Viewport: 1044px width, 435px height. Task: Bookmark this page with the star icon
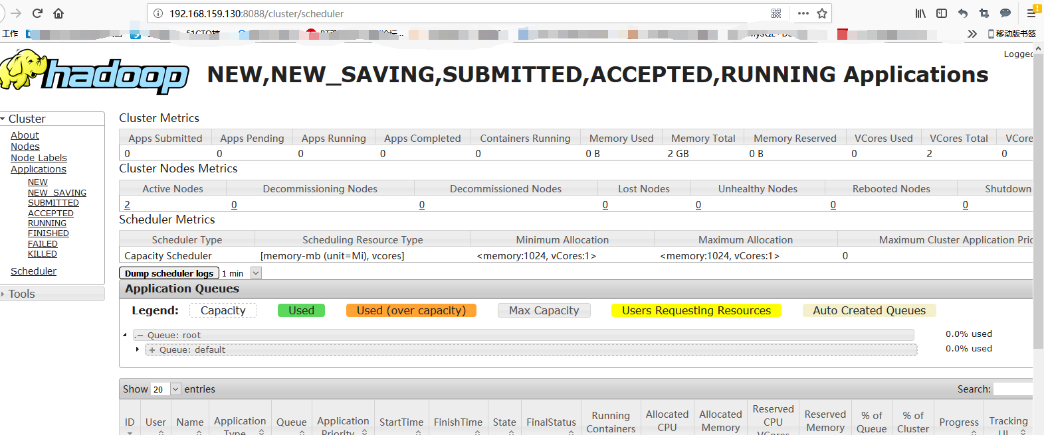[822, 13]
